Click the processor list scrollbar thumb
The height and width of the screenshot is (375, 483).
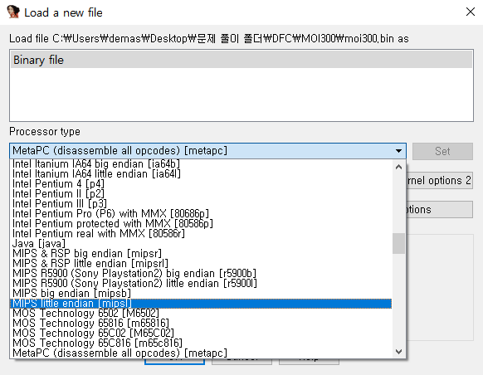tap(398, 244)
